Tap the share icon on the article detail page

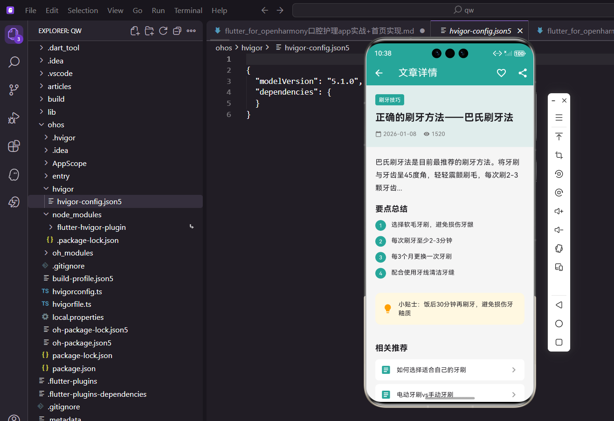(522, 73)
